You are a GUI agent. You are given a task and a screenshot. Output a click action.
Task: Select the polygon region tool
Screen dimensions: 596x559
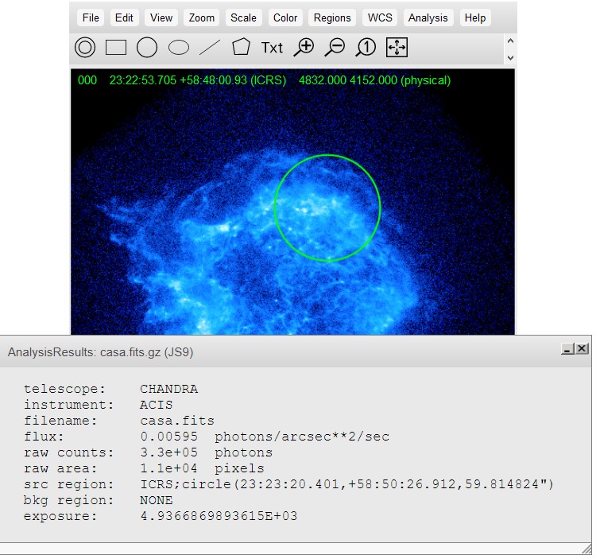(x=241, y=48)
